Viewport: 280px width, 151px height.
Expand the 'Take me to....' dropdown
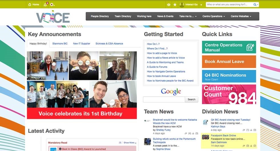[x=188, y=16]
